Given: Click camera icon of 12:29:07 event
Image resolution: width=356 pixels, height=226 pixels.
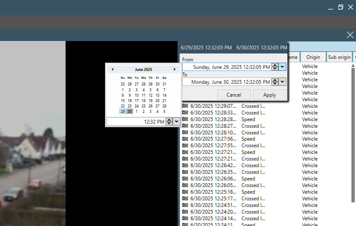Looking at the screenshot, I should (x=185, y=106).
